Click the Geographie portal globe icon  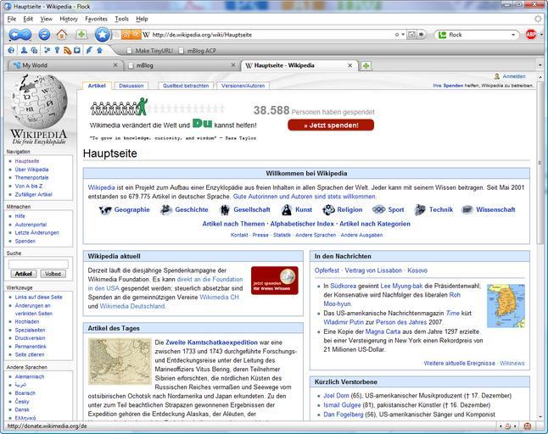click(105, 210)
